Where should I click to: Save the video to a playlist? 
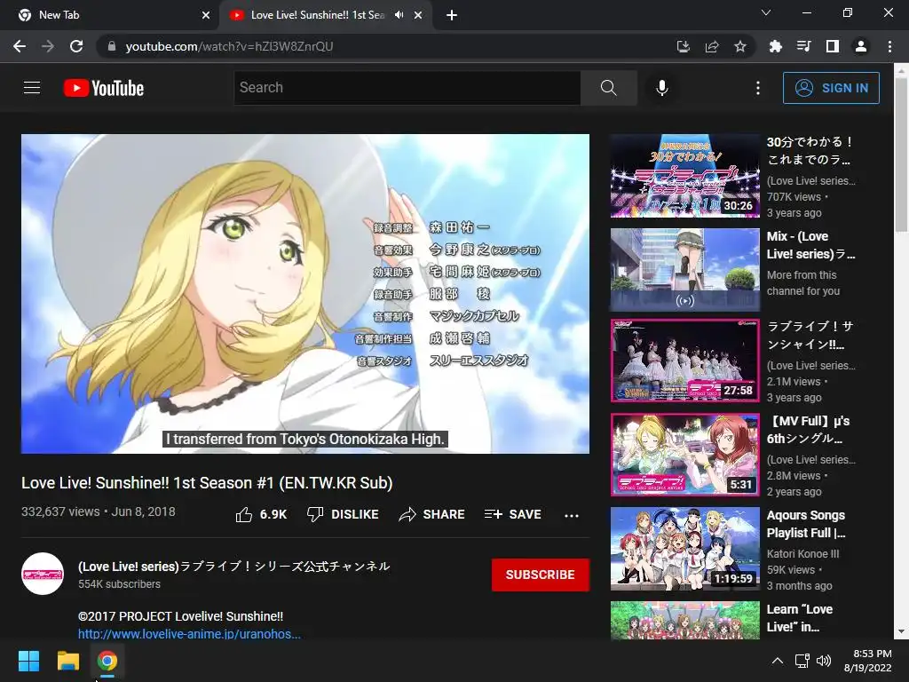[512, 514]
